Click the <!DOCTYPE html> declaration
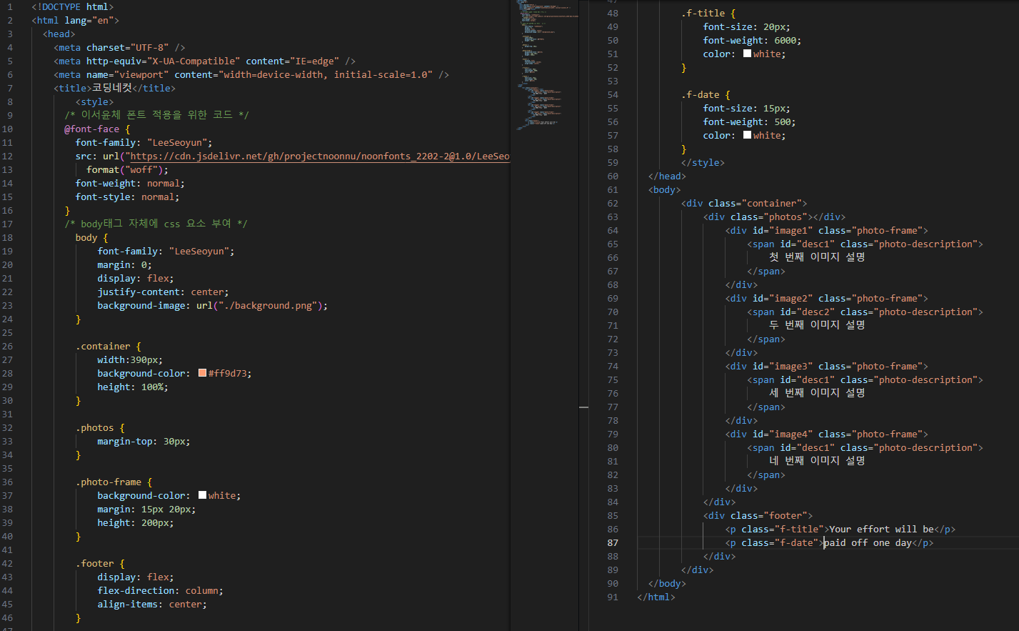 (x=72, y=6)
